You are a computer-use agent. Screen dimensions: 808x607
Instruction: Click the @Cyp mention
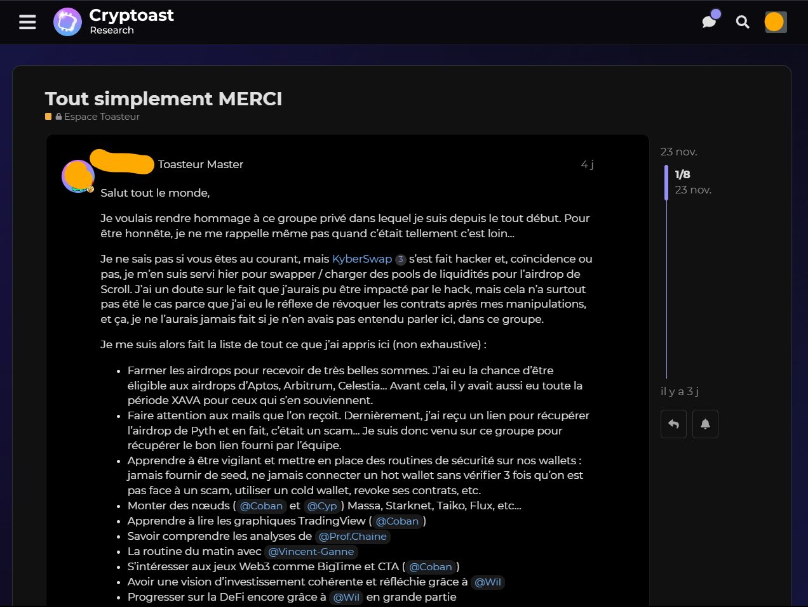322,506
